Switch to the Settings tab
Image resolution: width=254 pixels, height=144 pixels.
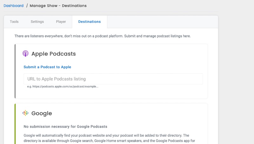tap(37, 21)
